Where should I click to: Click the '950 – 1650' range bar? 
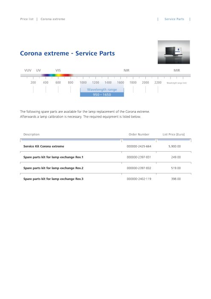102,94
